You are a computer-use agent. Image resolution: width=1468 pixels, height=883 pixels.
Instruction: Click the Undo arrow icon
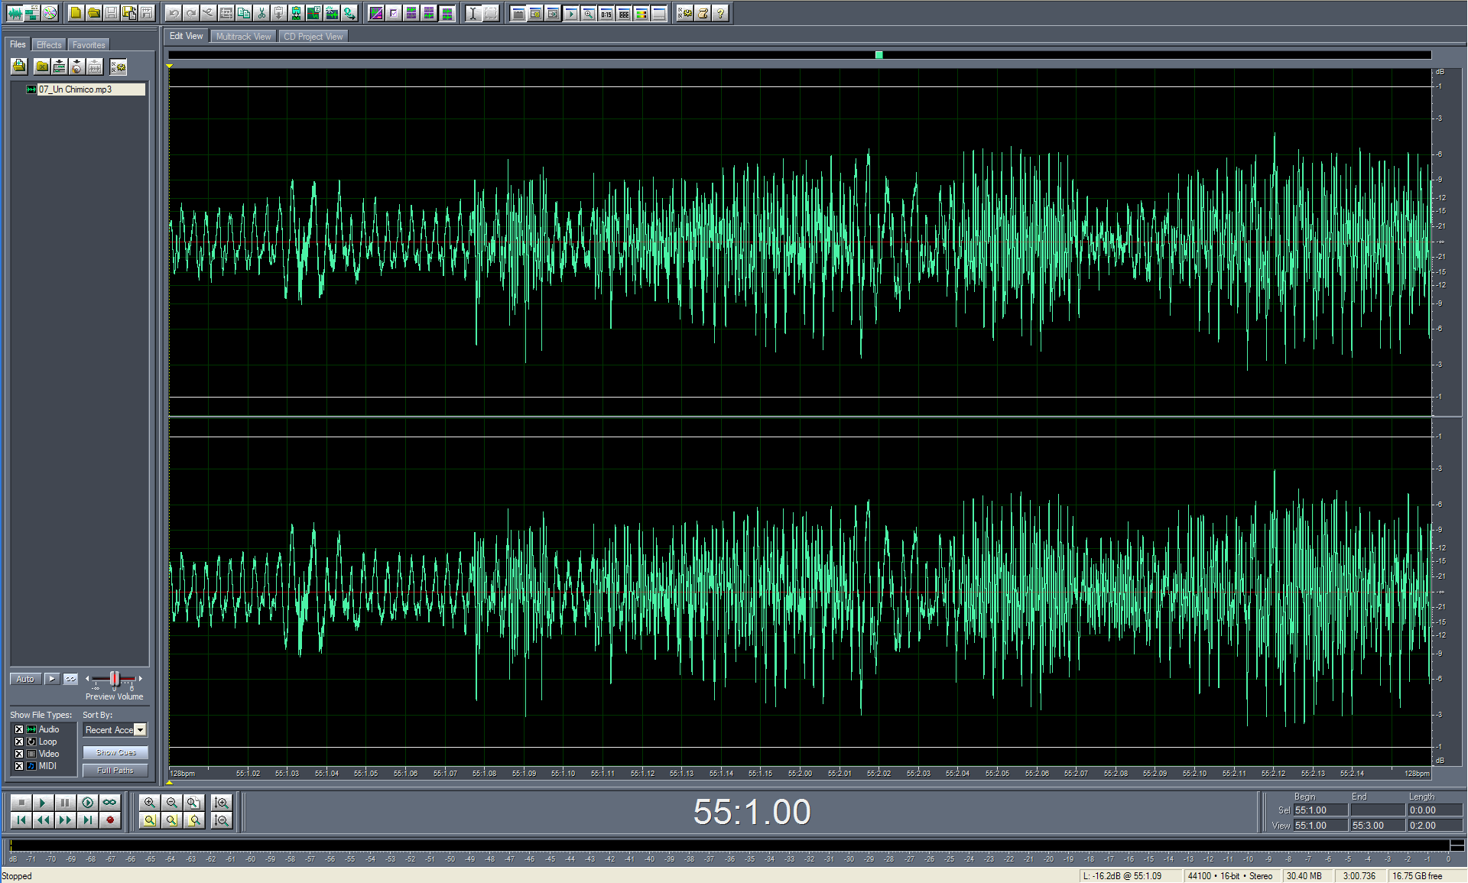pos(174,13)
